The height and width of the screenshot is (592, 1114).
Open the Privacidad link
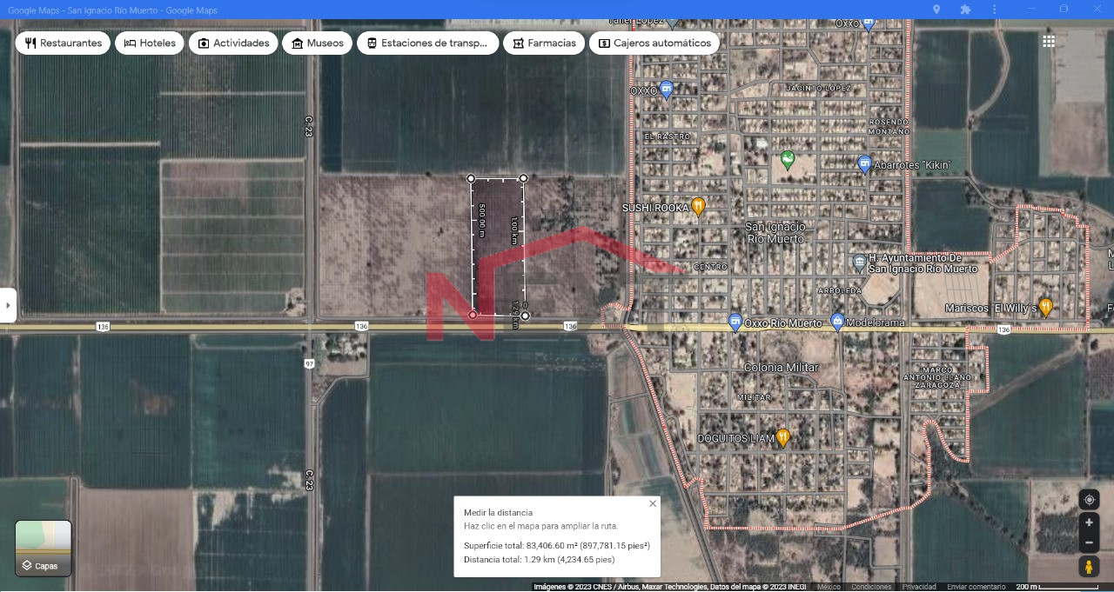coord(919,587)
